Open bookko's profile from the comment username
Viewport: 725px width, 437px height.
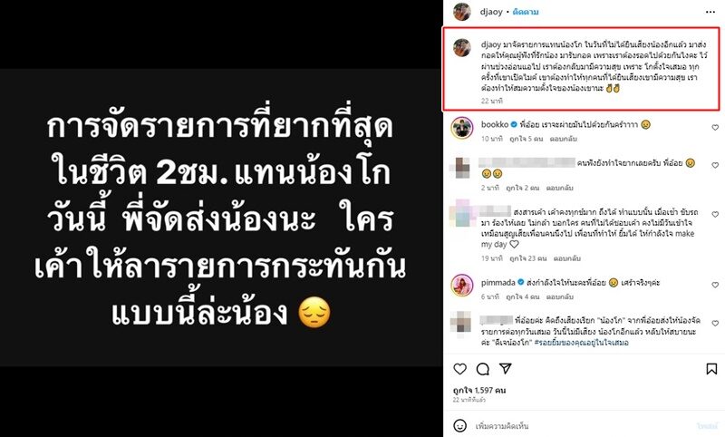pyautogui.click(x=494, y=124)
